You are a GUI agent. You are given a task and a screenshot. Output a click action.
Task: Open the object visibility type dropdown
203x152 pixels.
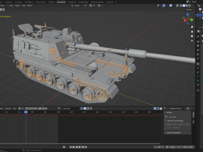pos(159,5)
